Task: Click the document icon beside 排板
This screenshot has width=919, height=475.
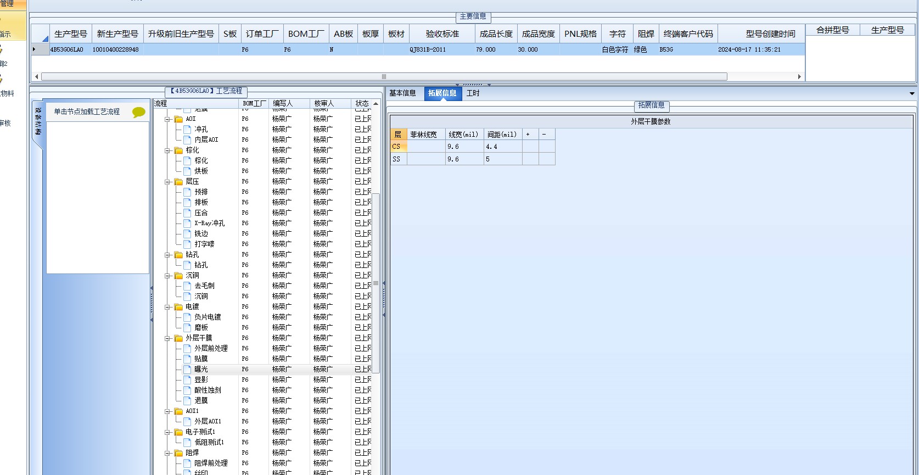Action: click(x=187, y=202)
